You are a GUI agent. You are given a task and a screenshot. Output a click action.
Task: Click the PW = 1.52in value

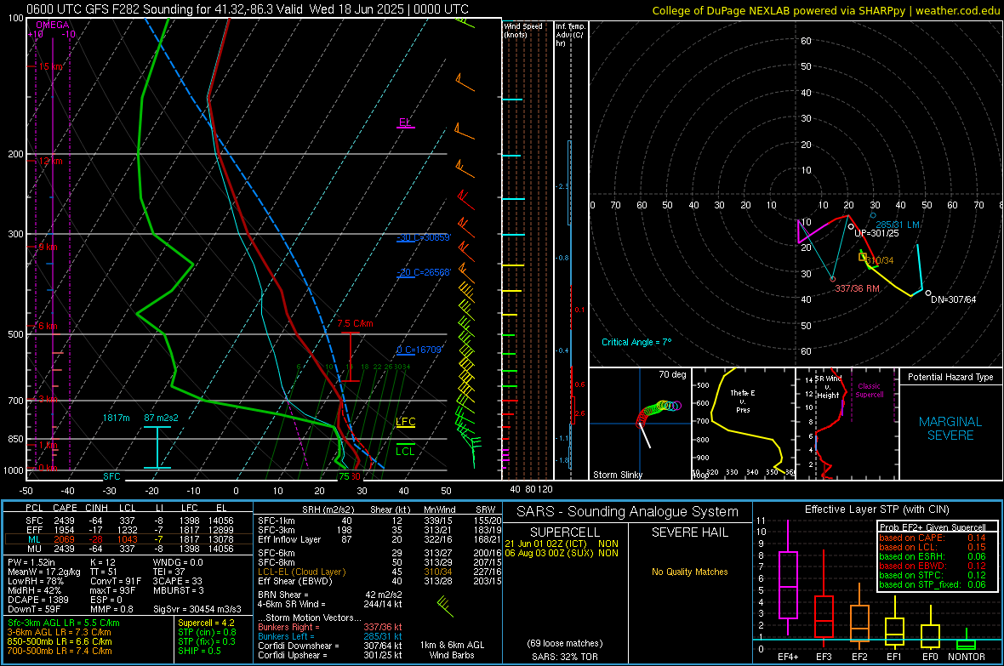(x=31, y=562)
